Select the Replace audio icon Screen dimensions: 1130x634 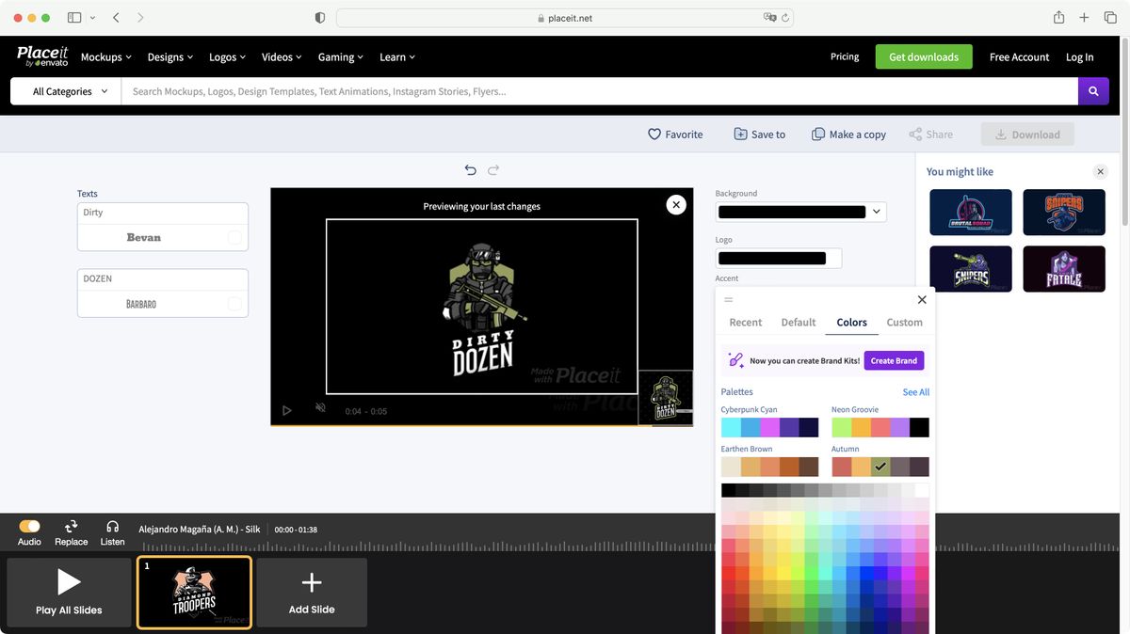(71, 527)
